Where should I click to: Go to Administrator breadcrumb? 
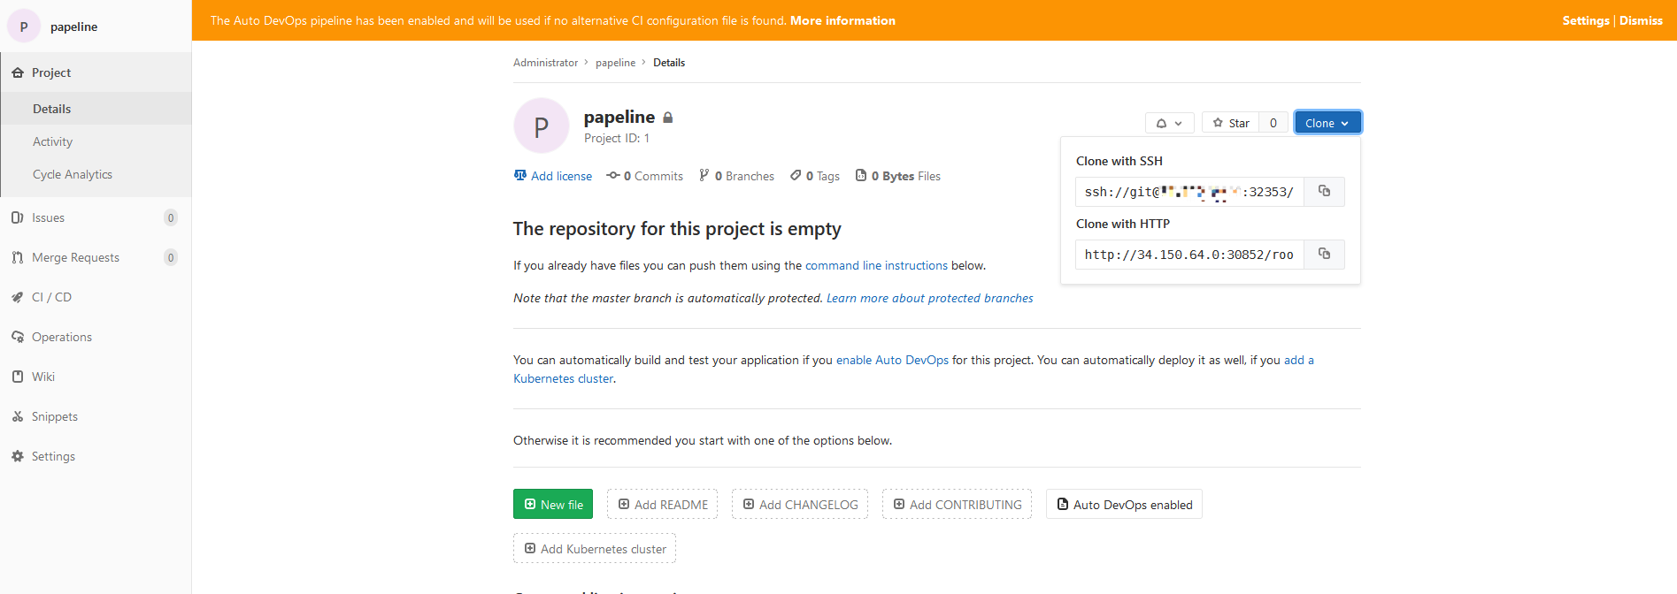pos(545,63)
